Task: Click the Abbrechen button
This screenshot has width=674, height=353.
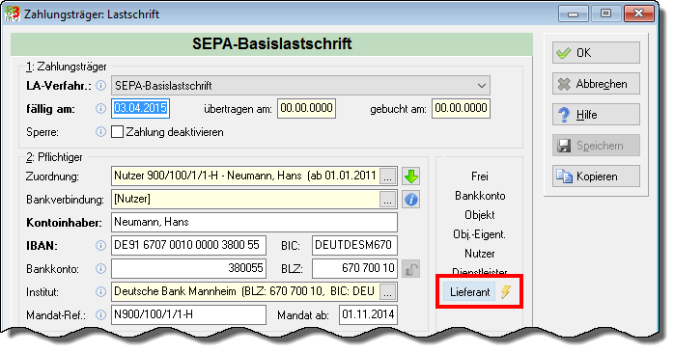Action: [x=596, y=84]
